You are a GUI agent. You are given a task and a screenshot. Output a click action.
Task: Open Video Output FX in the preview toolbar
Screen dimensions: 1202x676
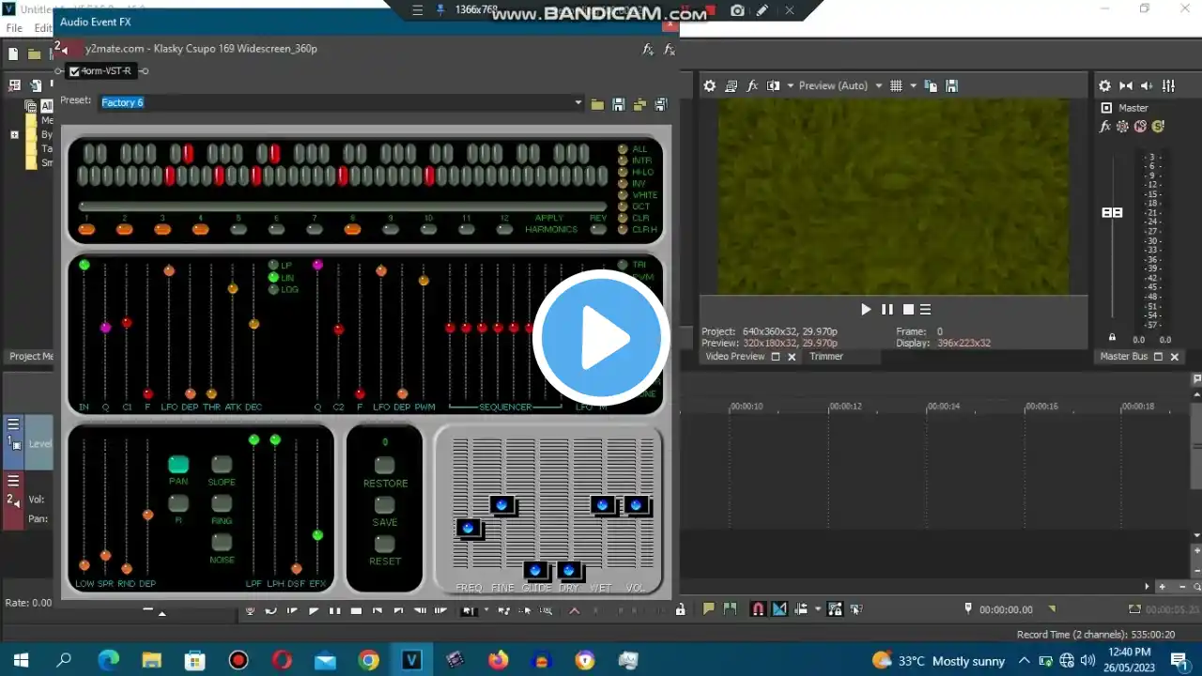752,85
